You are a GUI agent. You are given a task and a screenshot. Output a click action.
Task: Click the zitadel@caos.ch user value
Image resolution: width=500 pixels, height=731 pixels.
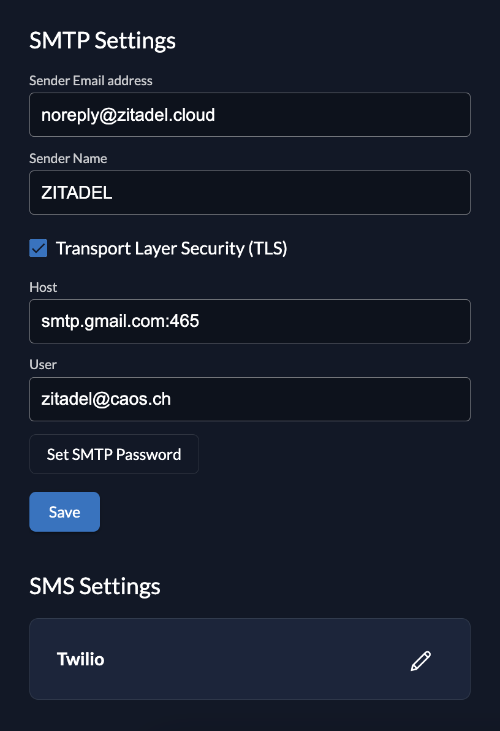(x=106, y=399)
